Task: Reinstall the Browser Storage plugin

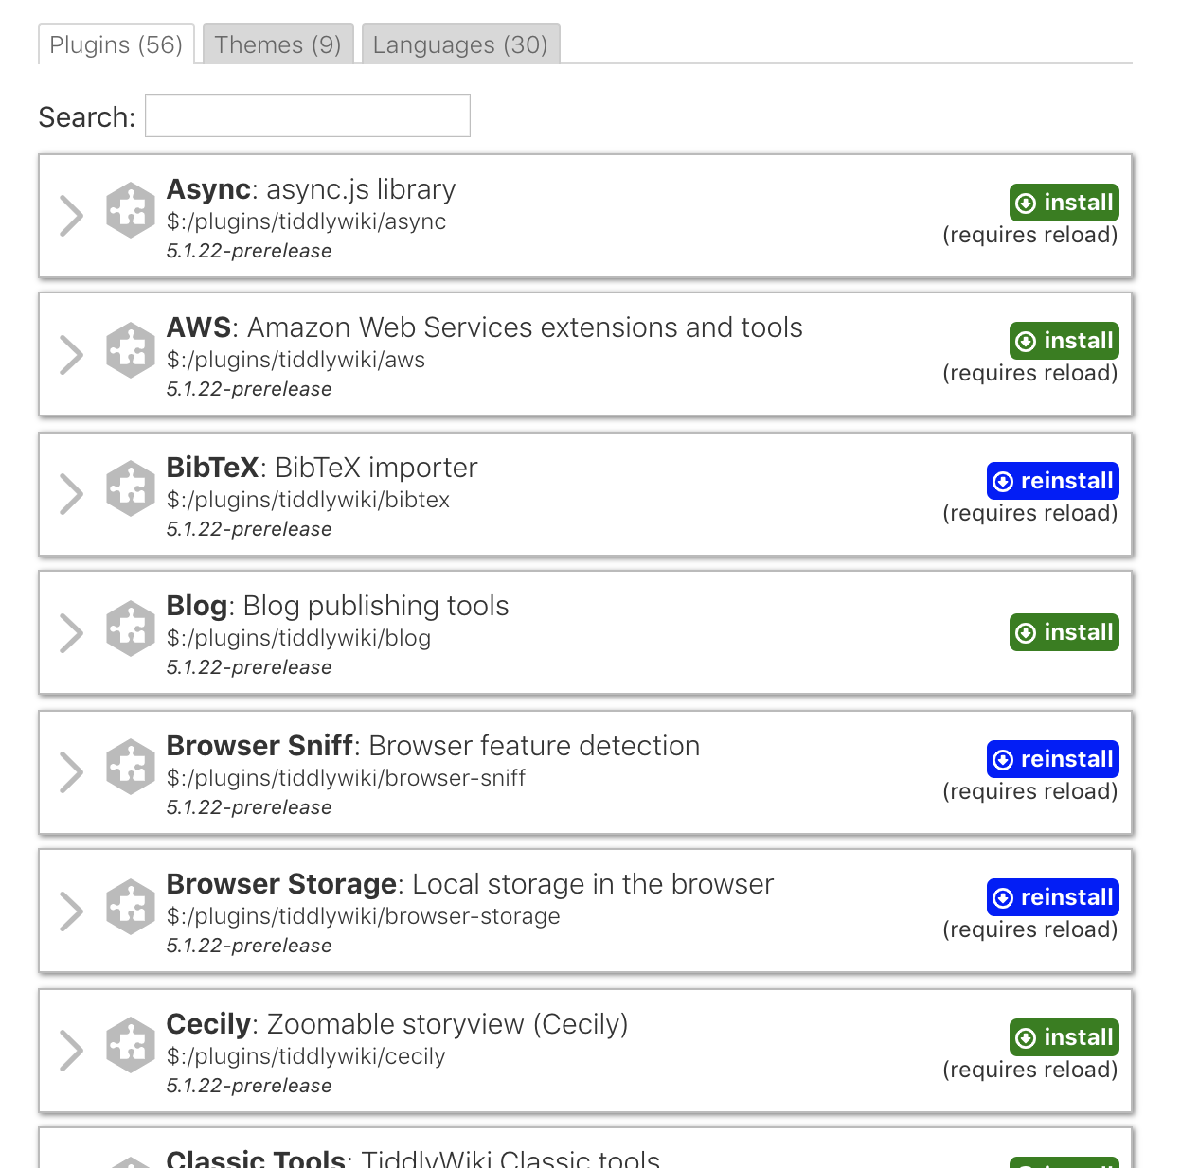Action: tap(1053, 897)
